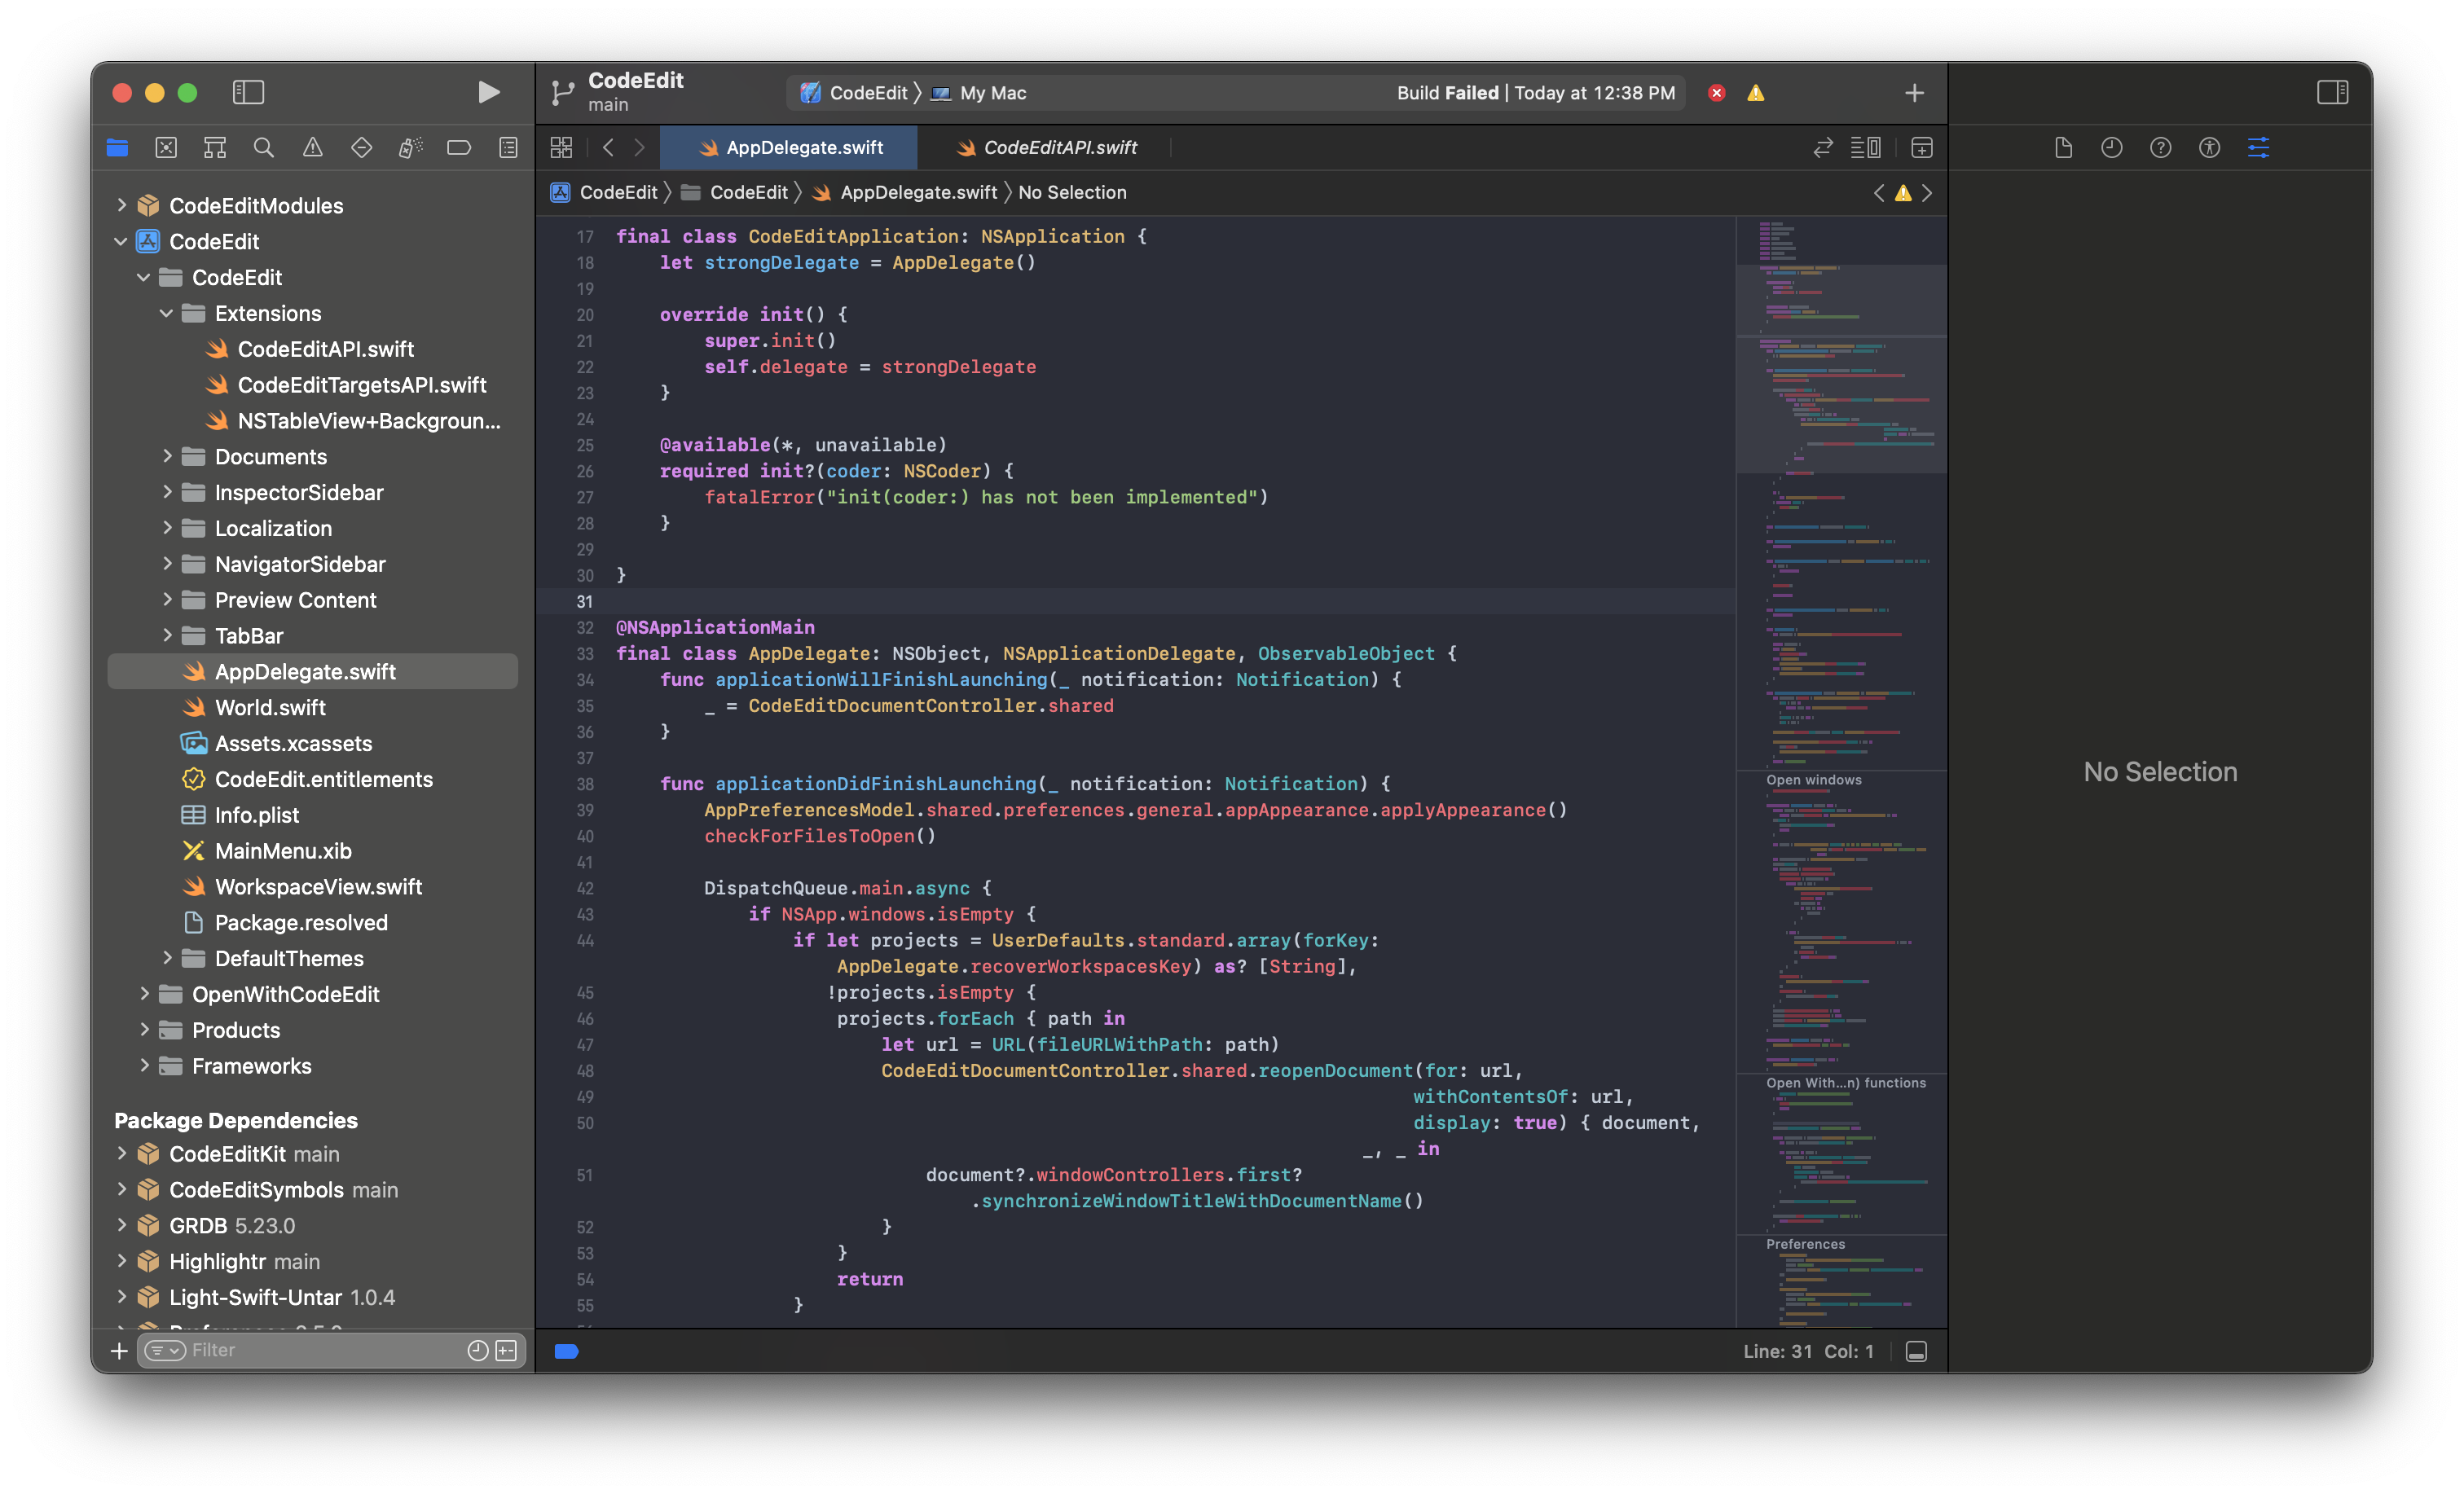Click the blue breakpoint toggle indicator
The image size is (2464, 1494).
click(566, 1352)
